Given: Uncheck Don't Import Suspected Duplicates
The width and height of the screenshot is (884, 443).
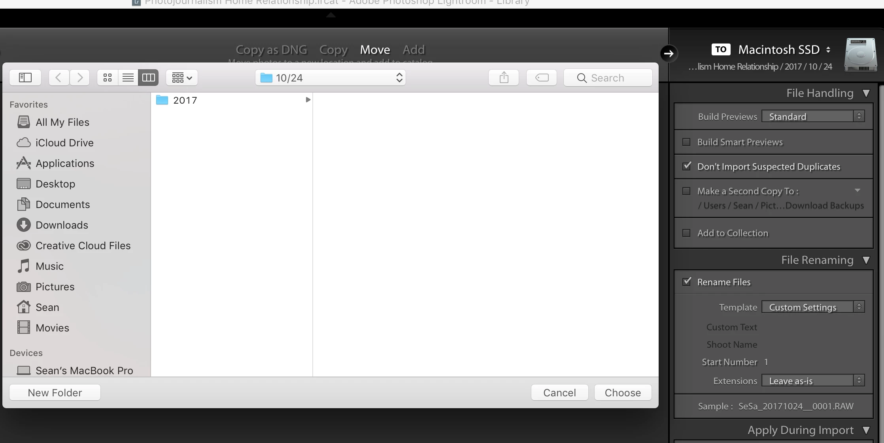Looking at the screenshot, I should tap(687, 166).
